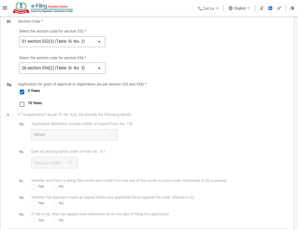The height and width of the screenshot is (230, 298).
Task: Click the globe language icon
Action: click(x=230, y=8)
